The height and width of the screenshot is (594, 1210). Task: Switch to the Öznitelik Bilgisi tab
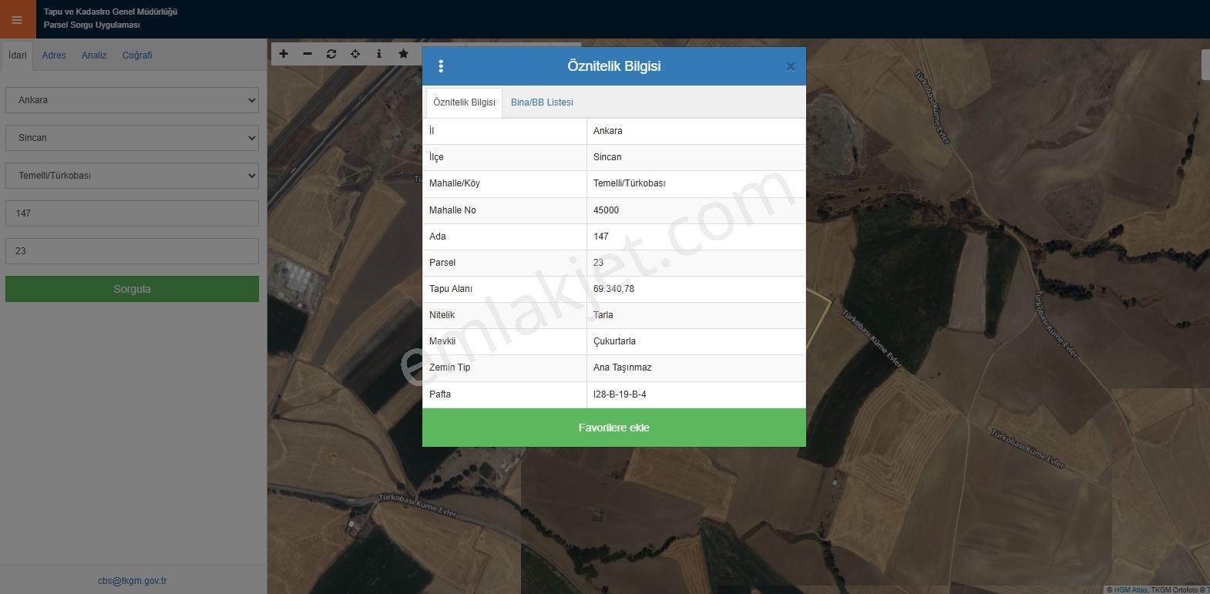click(464, 102)
